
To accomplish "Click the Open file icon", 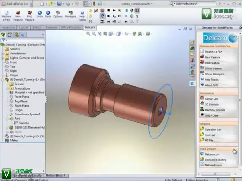I will tap(51, 4).
